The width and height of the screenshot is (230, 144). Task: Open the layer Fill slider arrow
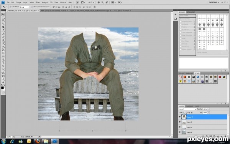coord(209,113)
